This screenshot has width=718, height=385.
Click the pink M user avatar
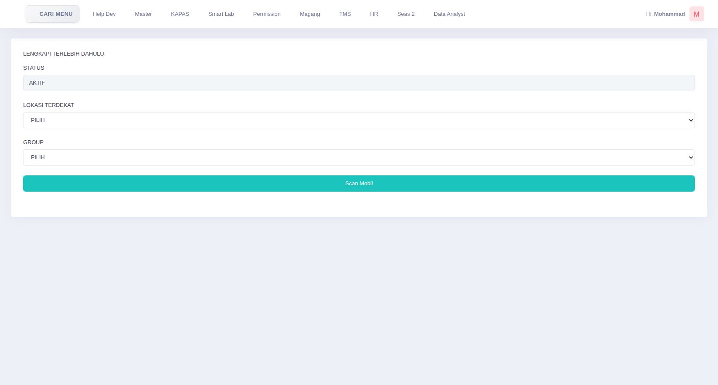click(x=697, y=14)
